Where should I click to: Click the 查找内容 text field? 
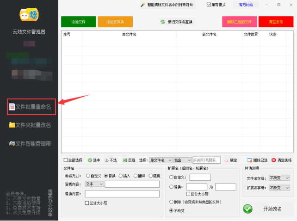pos(132,184)
